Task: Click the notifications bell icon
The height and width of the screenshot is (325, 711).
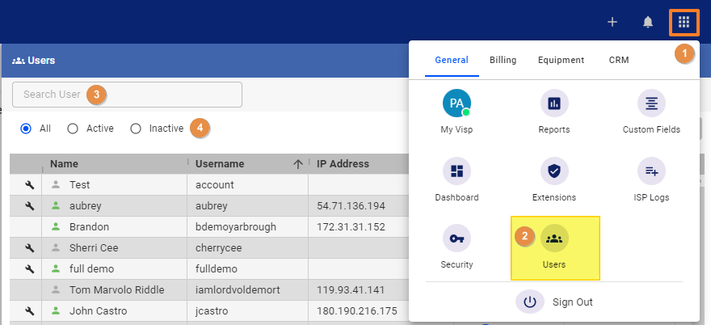Action: point(648,22)
